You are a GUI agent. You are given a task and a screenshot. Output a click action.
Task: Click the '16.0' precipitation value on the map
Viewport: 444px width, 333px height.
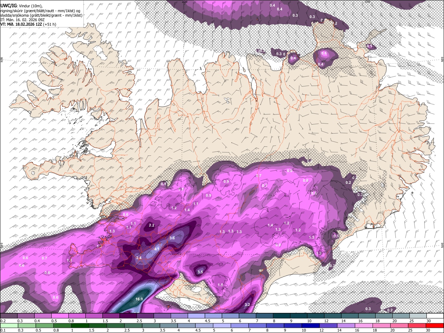[x=139, y=299]
